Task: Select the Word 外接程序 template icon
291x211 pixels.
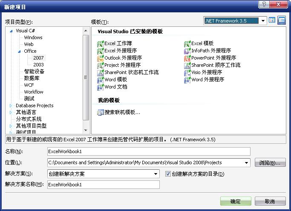Action: tap(187, 80)
